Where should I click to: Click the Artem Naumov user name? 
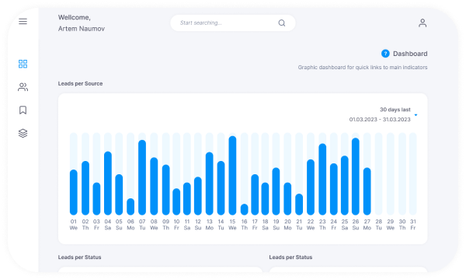pyautogui.click(x=82, y=29)
